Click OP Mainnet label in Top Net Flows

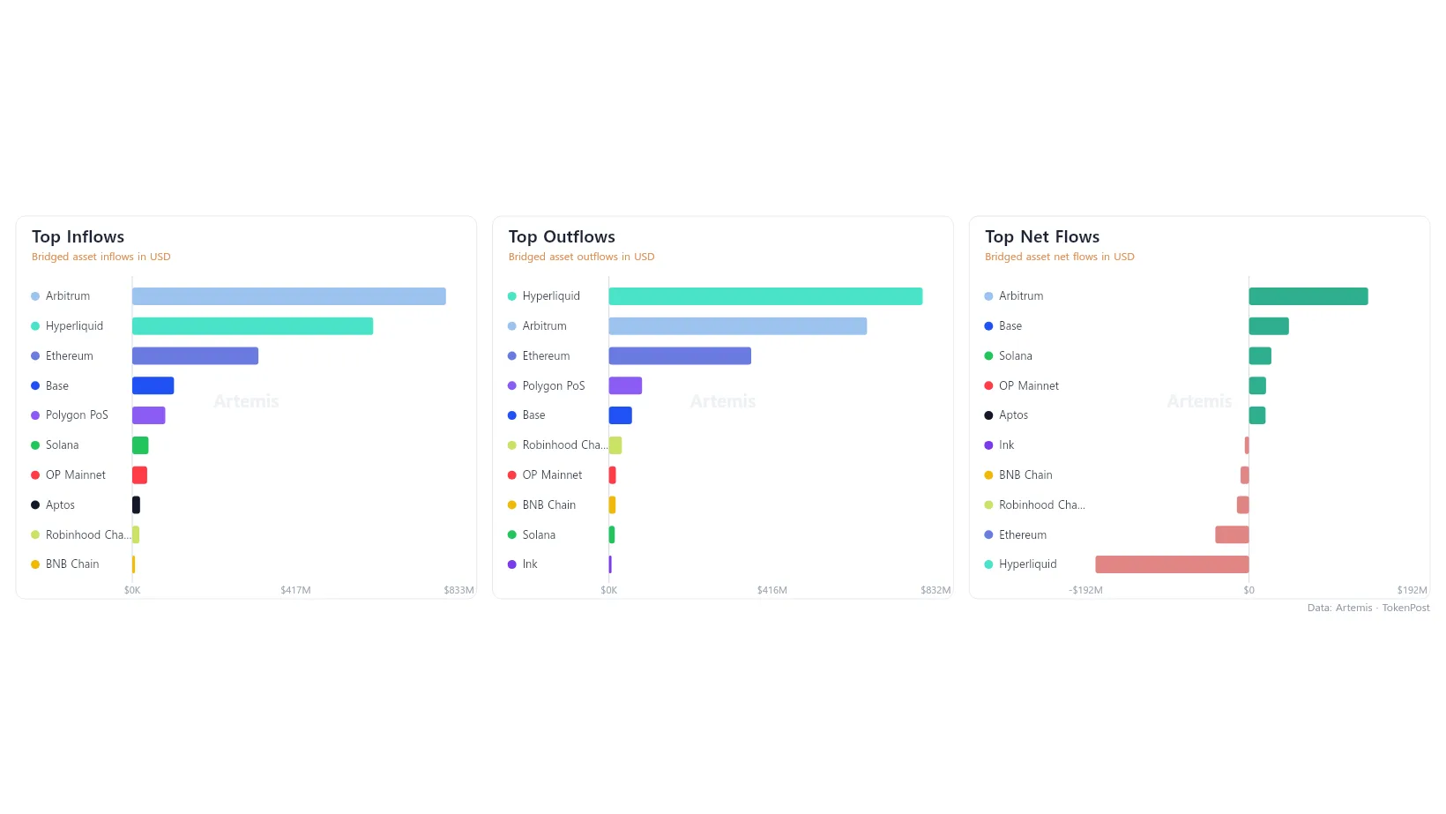(1029, 385)
